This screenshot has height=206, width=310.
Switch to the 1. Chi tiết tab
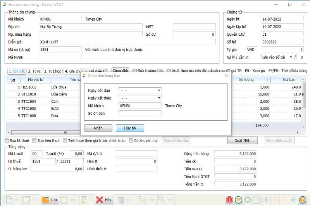pos(17,71)
